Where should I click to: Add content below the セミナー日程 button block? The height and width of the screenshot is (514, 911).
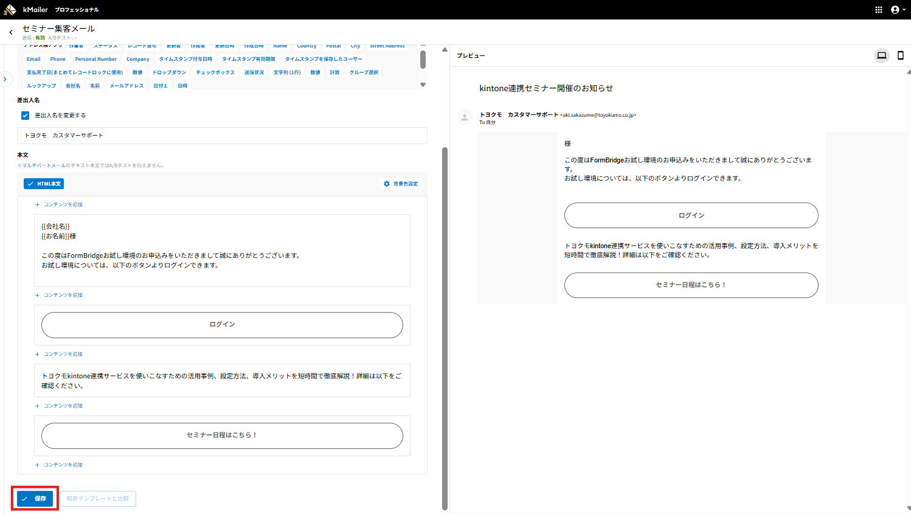pos(59,465)
